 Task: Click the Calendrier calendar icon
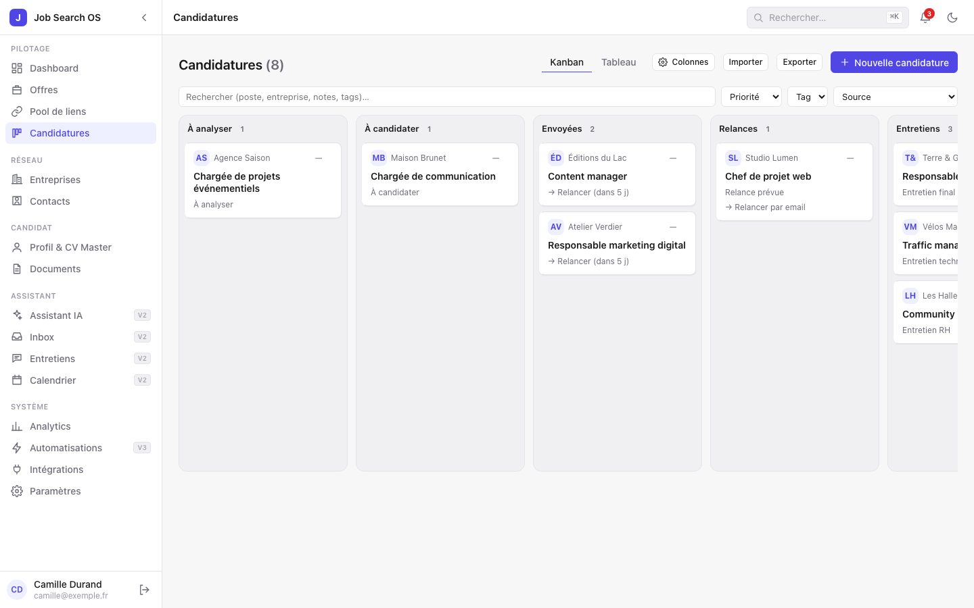point(17,380)
